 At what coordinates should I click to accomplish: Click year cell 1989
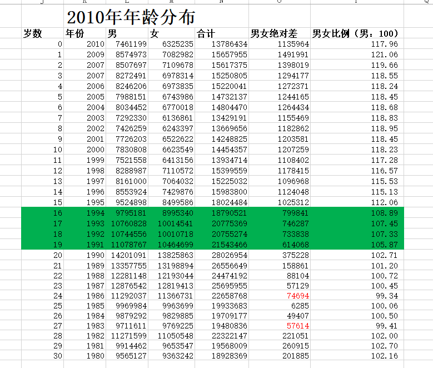tap(96, 266)
